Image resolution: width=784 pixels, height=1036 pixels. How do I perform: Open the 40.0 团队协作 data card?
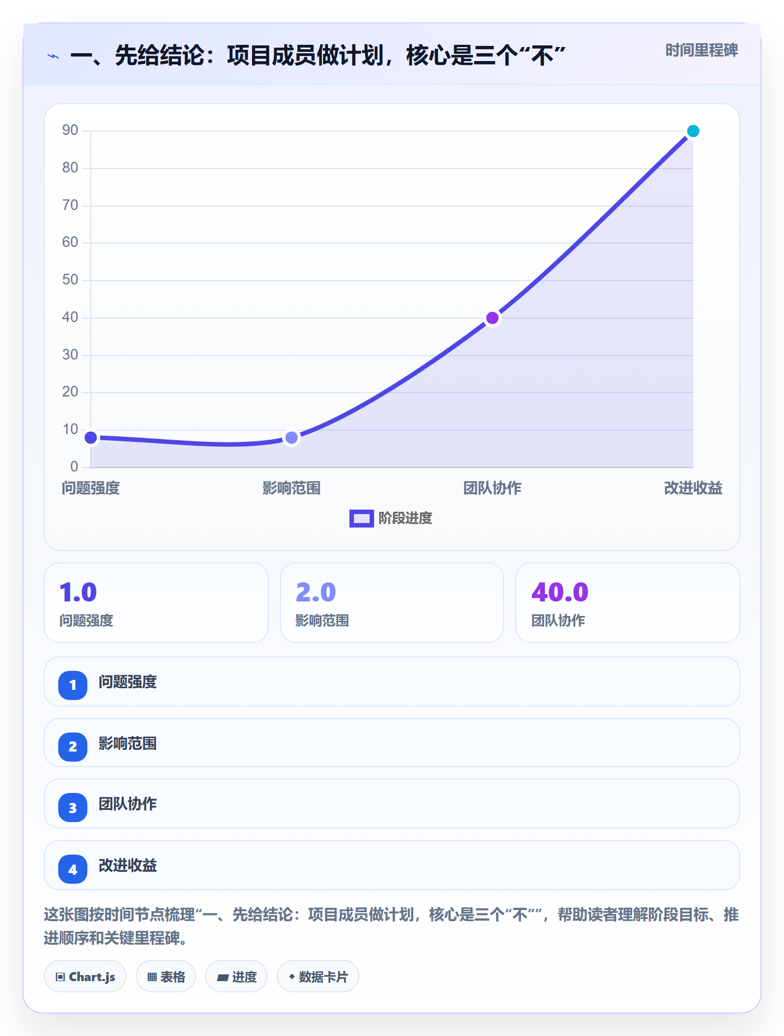tap(628, 603)
